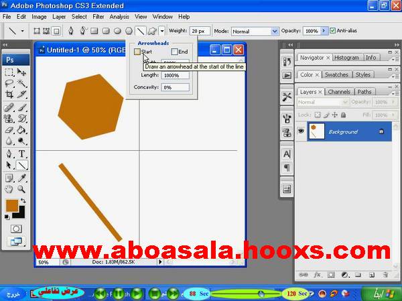Open tool preset picker arrow
This screenshot has width=402, height=301.
22,31
